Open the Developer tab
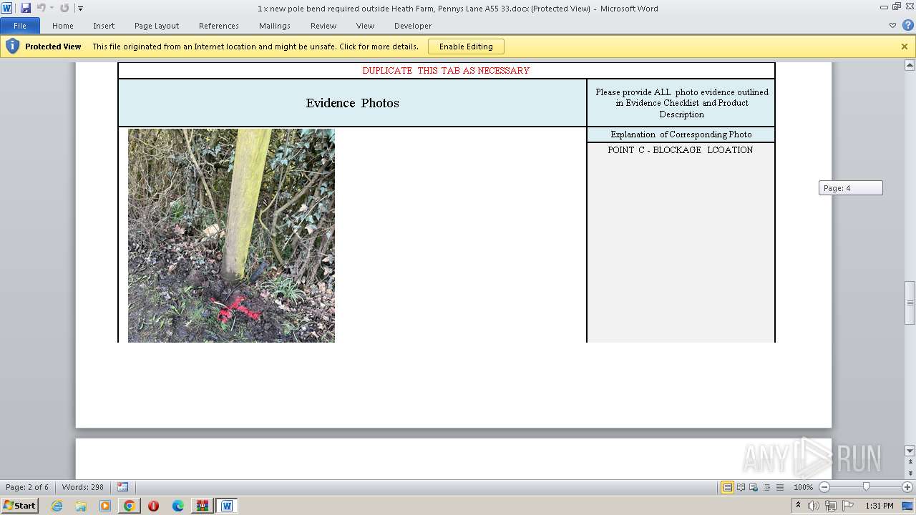 [413, 26]
